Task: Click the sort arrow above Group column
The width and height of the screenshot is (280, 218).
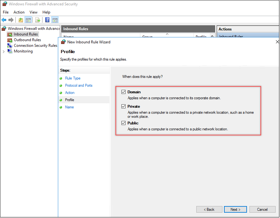Action: [x=167, y=34]
